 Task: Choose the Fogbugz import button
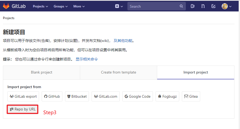click(167, 96)
